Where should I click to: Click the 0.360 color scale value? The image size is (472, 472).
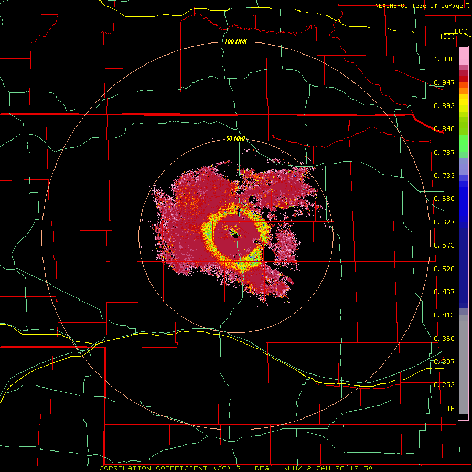[x=444, y=339]
